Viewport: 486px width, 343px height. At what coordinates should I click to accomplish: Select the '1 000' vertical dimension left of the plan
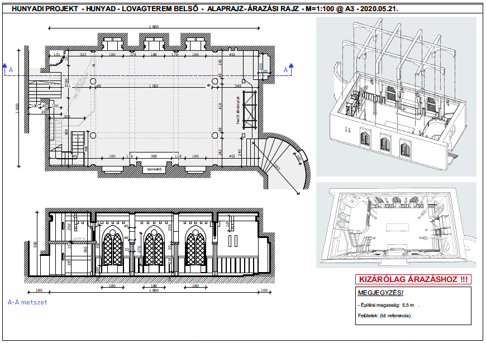click(17, 108)
